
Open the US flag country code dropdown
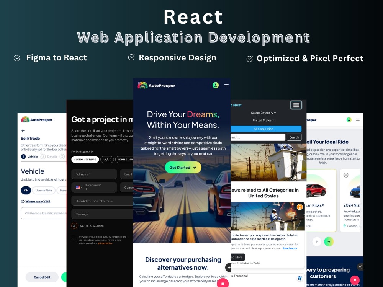tap(79, 187)
